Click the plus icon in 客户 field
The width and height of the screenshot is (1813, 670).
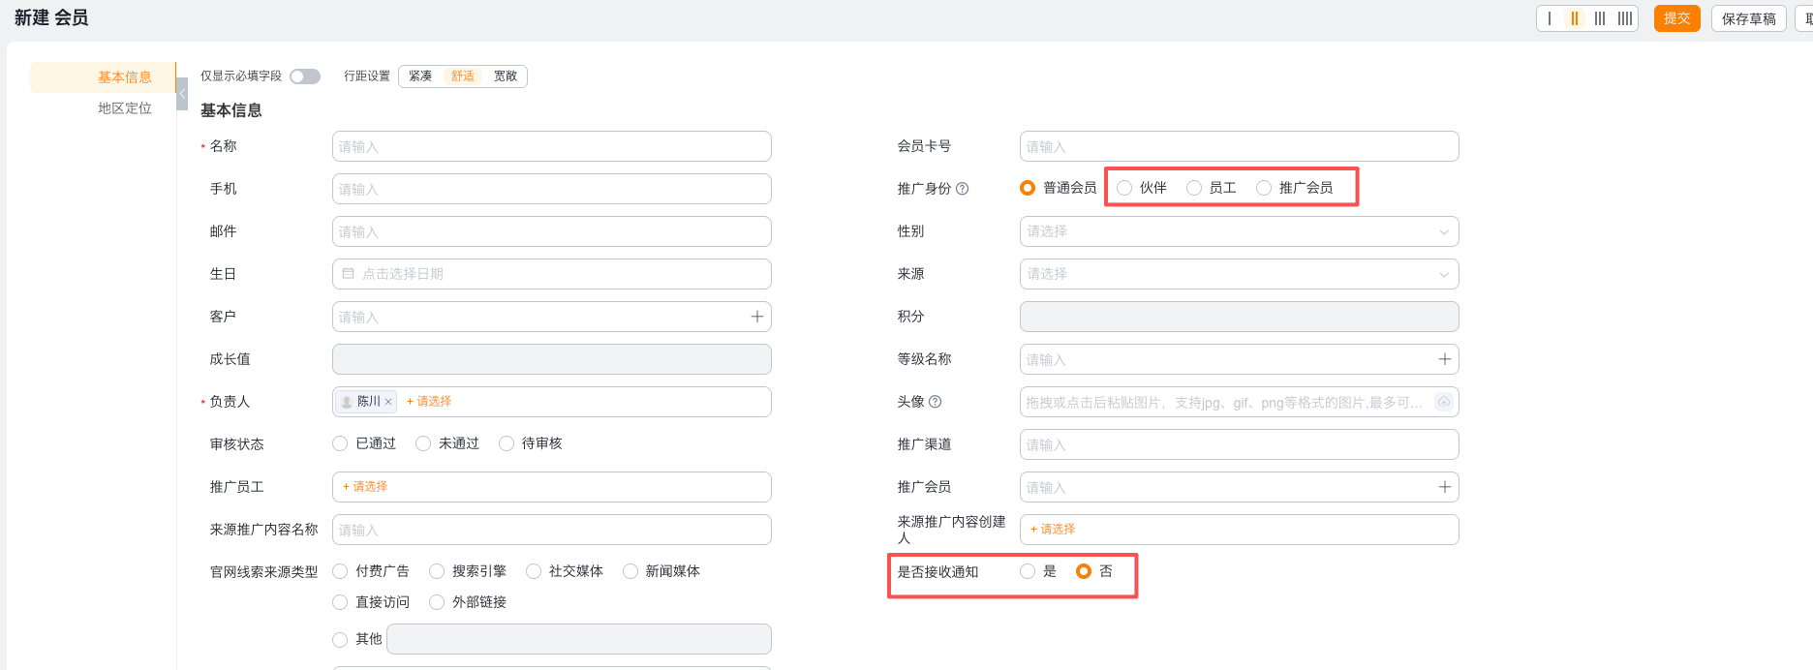tap(757, 317)
